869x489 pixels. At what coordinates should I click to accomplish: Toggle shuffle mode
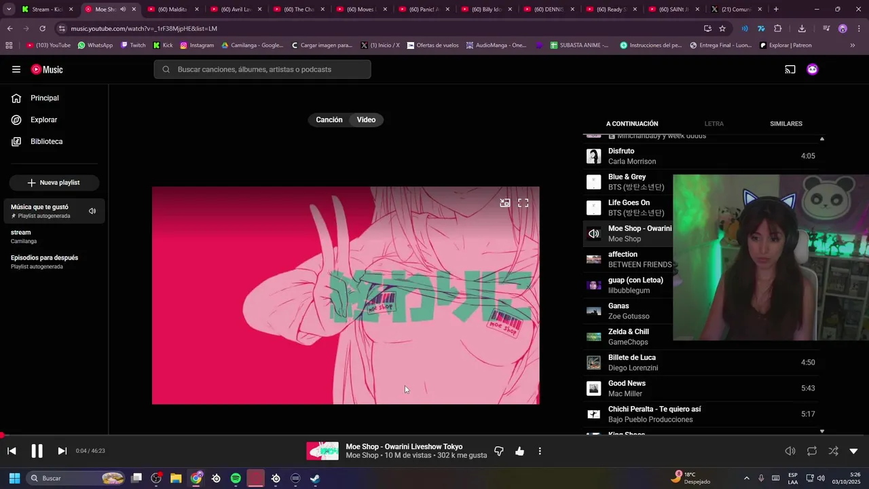(x=833, y=451)
